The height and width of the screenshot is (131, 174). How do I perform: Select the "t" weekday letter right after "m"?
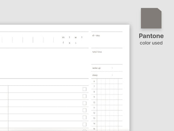[70, 37]
